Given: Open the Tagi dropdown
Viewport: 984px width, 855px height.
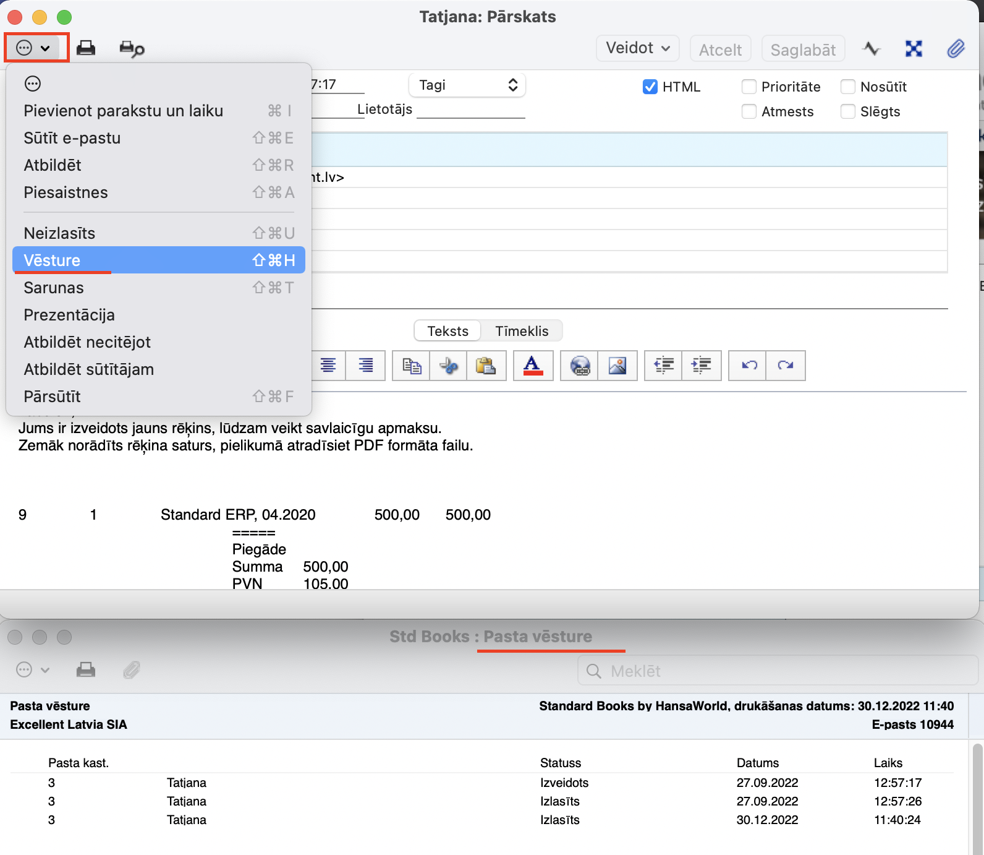Looking at the screenshot, I should 467,85.
